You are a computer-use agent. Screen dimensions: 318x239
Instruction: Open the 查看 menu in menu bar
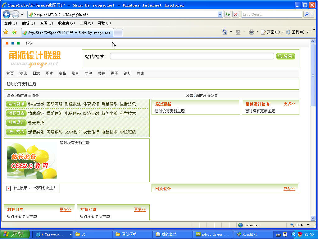(46, 23)
